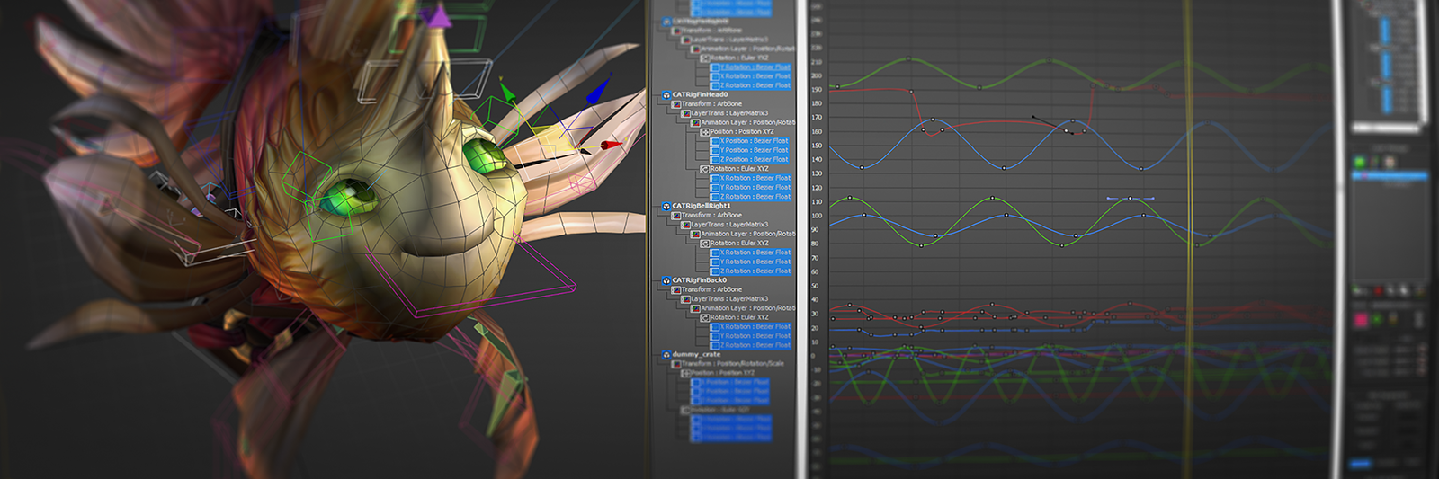Click Z Position track icon under CATRigFinHead0

pos(715,160)
